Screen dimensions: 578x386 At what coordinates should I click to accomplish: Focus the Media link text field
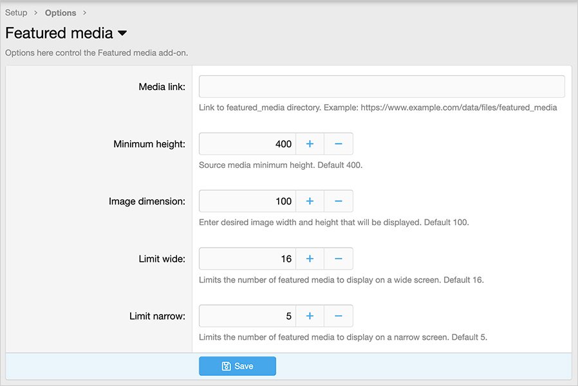pos(382,87)
